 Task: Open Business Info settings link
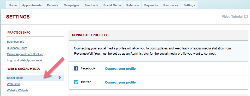point(16,42)
